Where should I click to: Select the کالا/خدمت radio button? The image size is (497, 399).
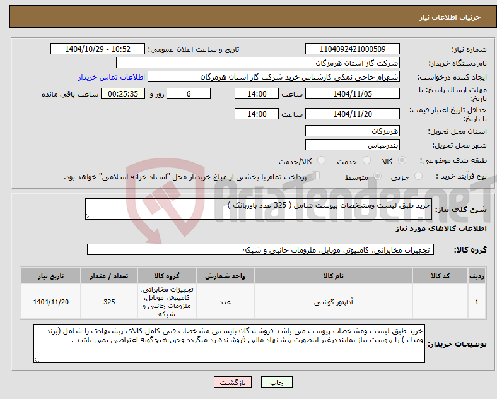click(x=322, y=160)
